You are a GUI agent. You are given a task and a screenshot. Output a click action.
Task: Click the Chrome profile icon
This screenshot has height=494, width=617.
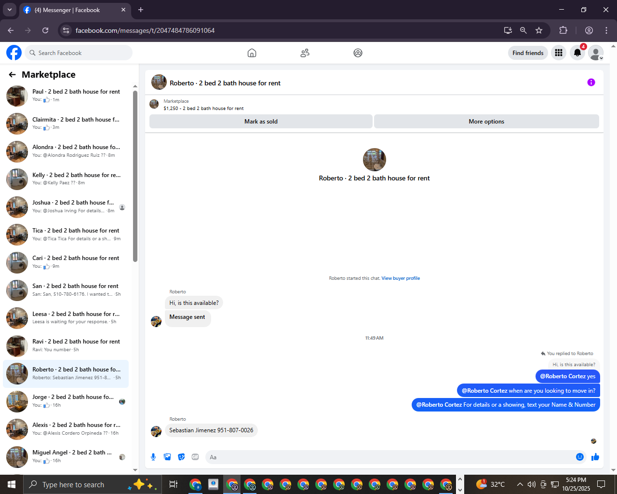[589, 30]
